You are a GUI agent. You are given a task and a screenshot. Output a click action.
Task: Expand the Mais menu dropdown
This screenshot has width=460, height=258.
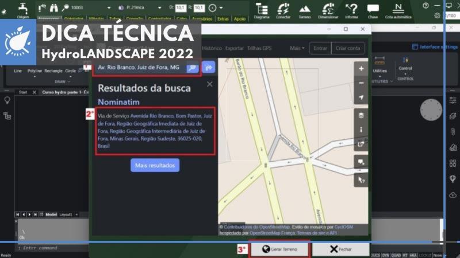pos(297,48)
